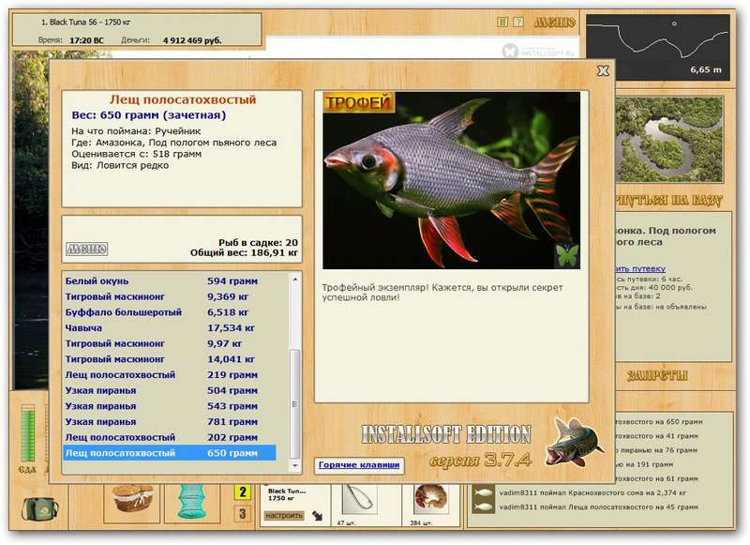
Task: Click the 1. Black Tuna 56 - 1750 кг title
Action: 86,22
